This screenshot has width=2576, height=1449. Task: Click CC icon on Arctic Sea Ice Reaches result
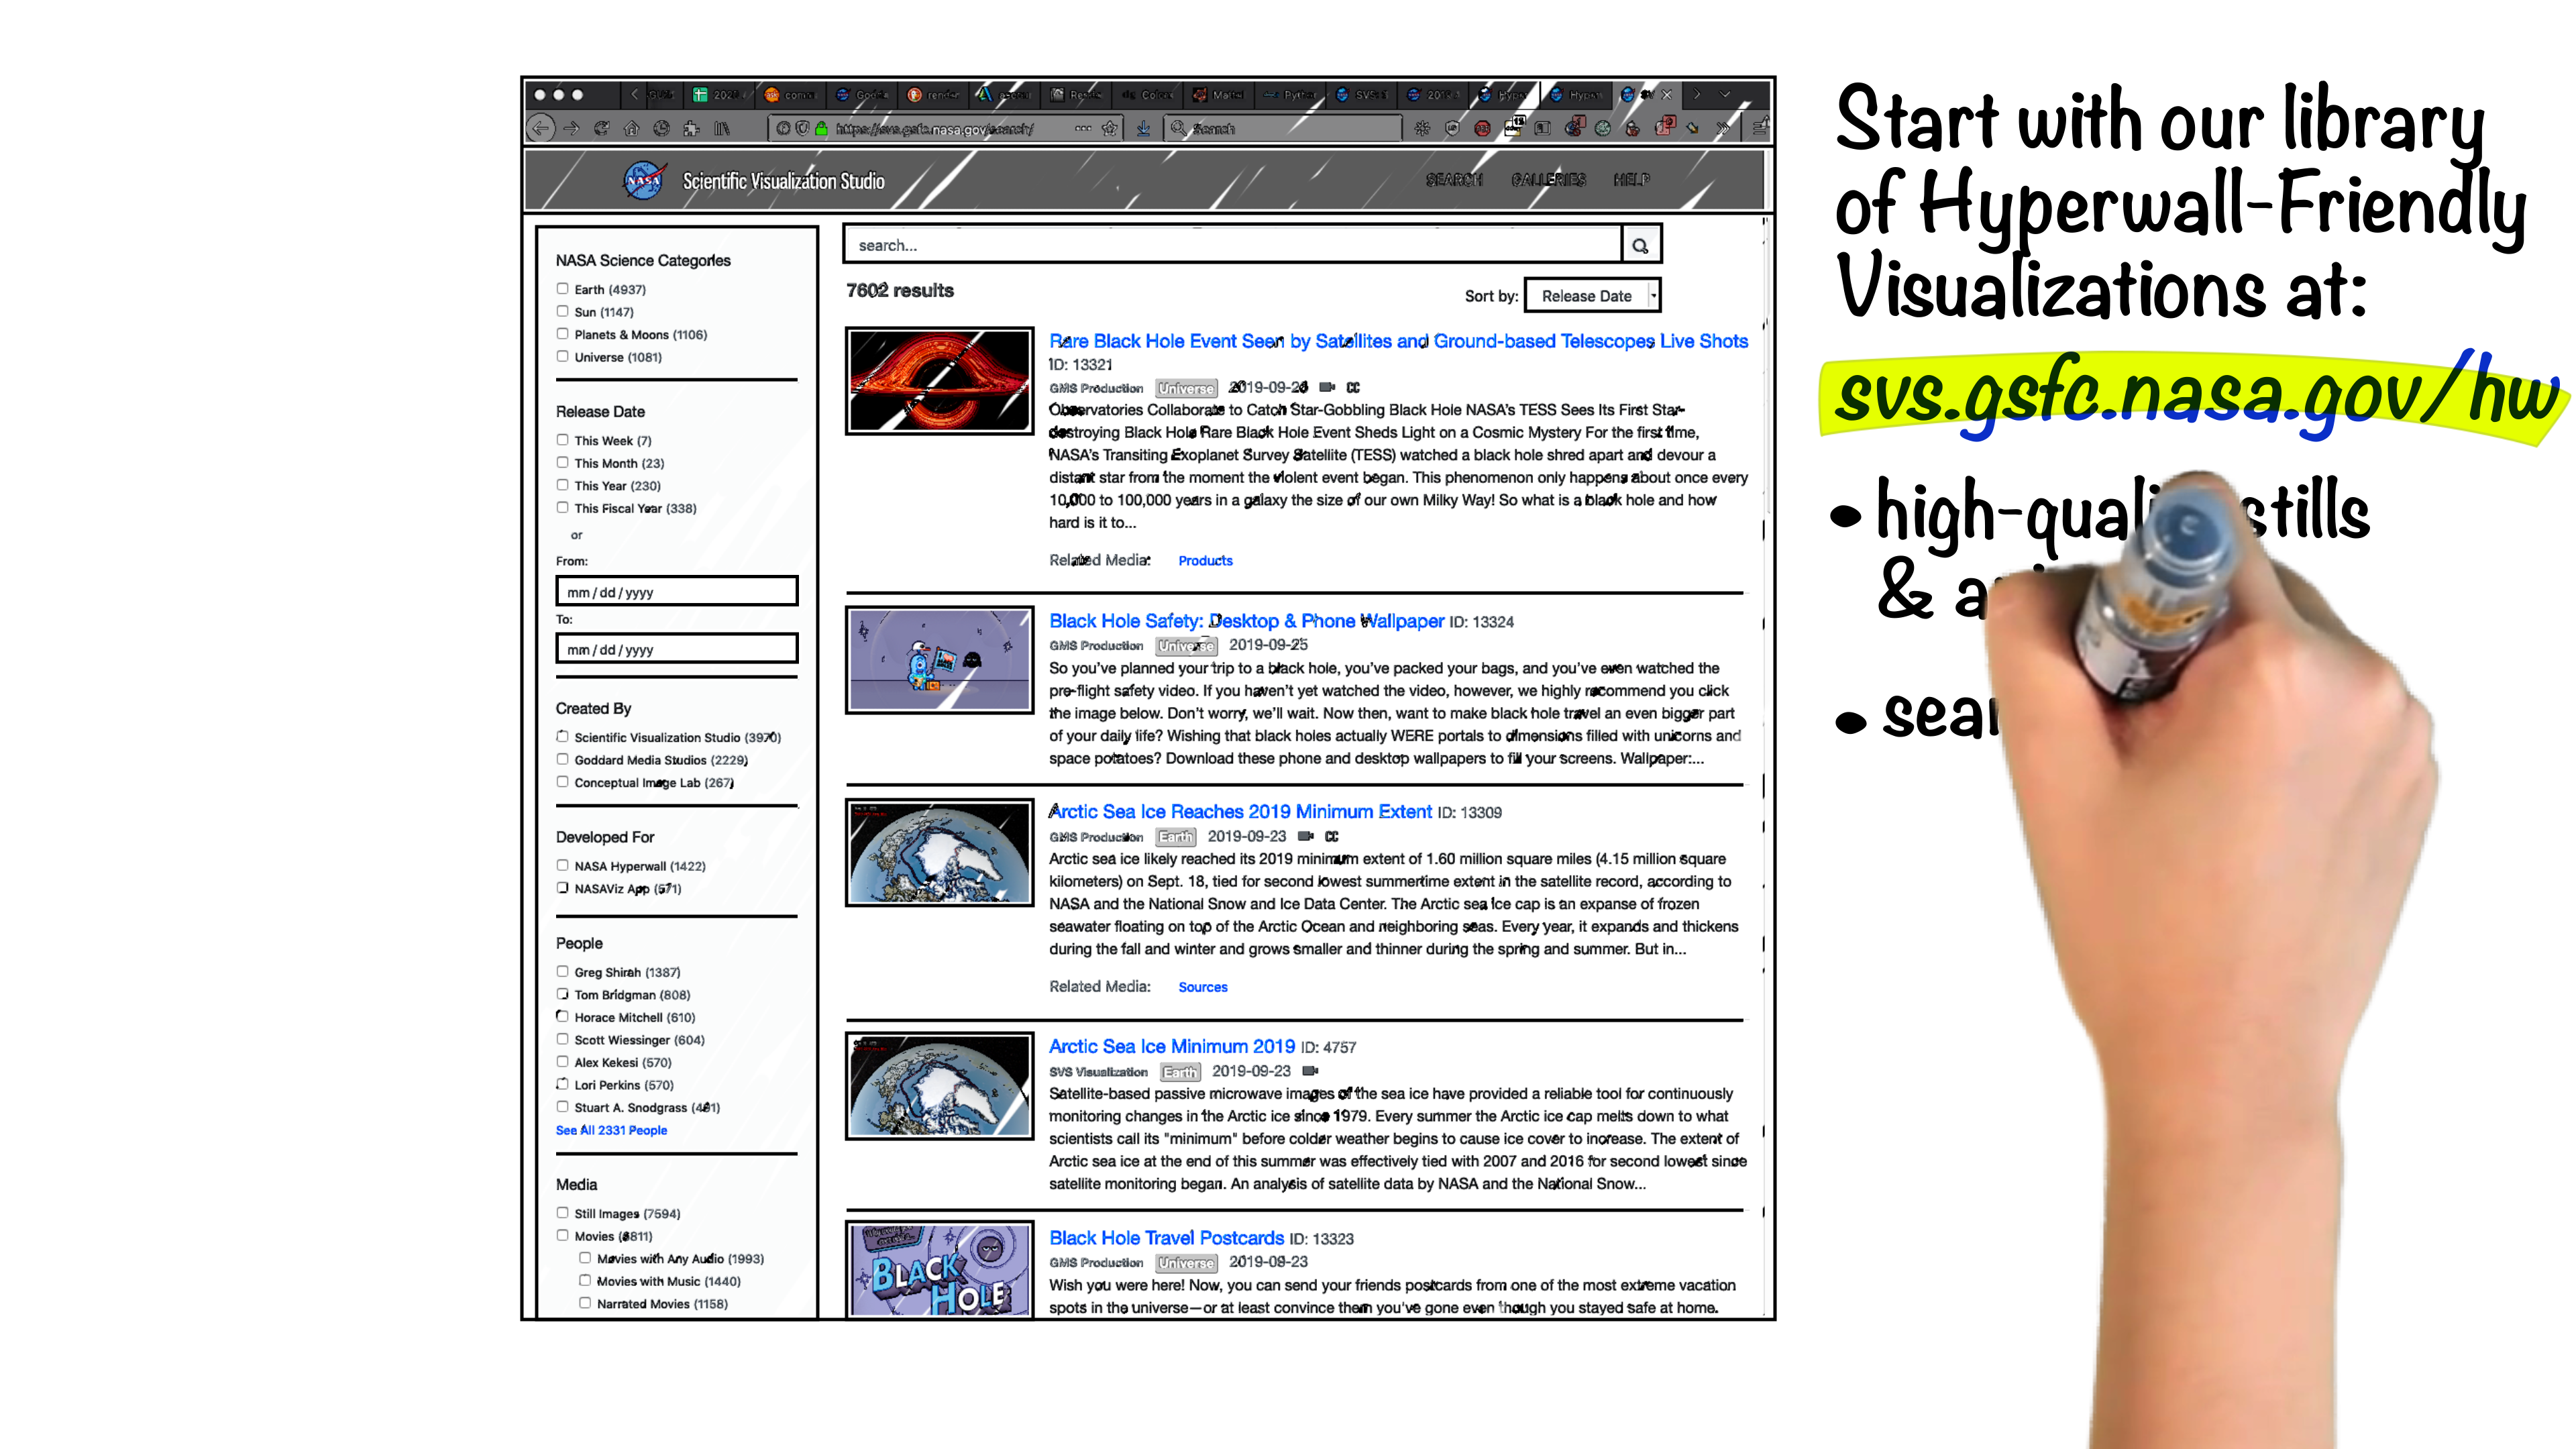point(1332,836)
